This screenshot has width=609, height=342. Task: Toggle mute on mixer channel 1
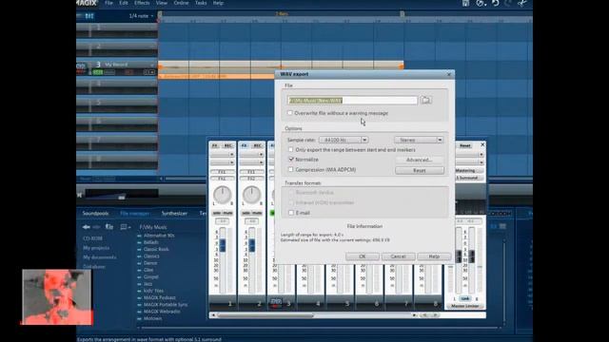point(227,213)
